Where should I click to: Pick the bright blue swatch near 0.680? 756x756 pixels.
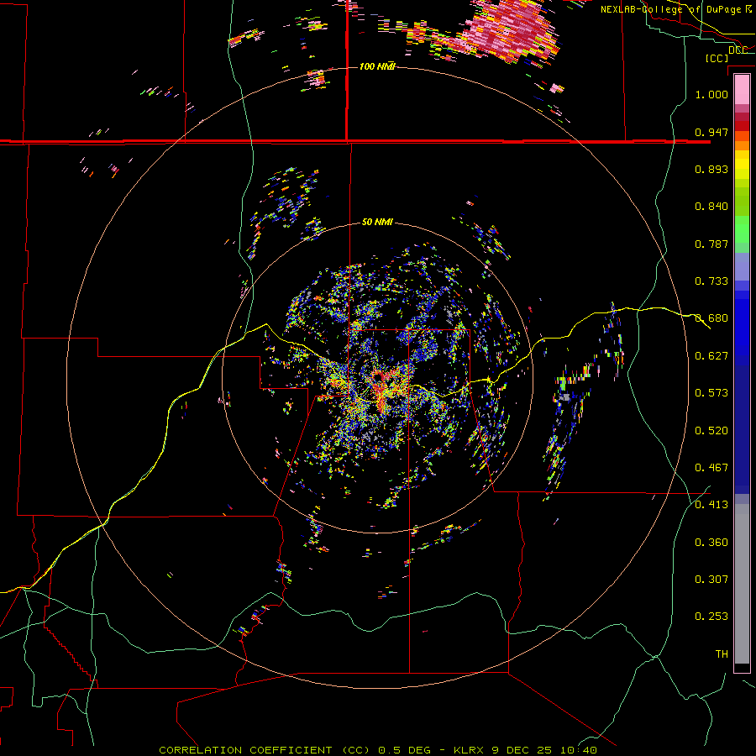(x=742, y=323)
